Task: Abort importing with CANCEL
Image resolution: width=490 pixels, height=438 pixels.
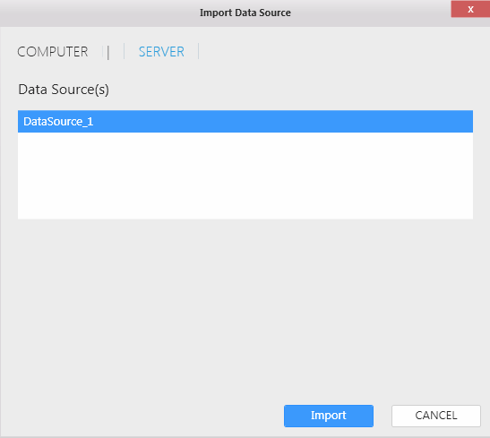Action: click(436, 416)
